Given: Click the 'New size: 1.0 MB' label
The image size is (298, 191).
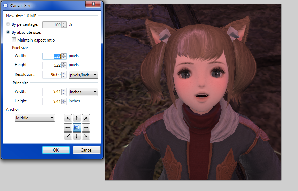Looking at the screenshot, I should 21,16.
